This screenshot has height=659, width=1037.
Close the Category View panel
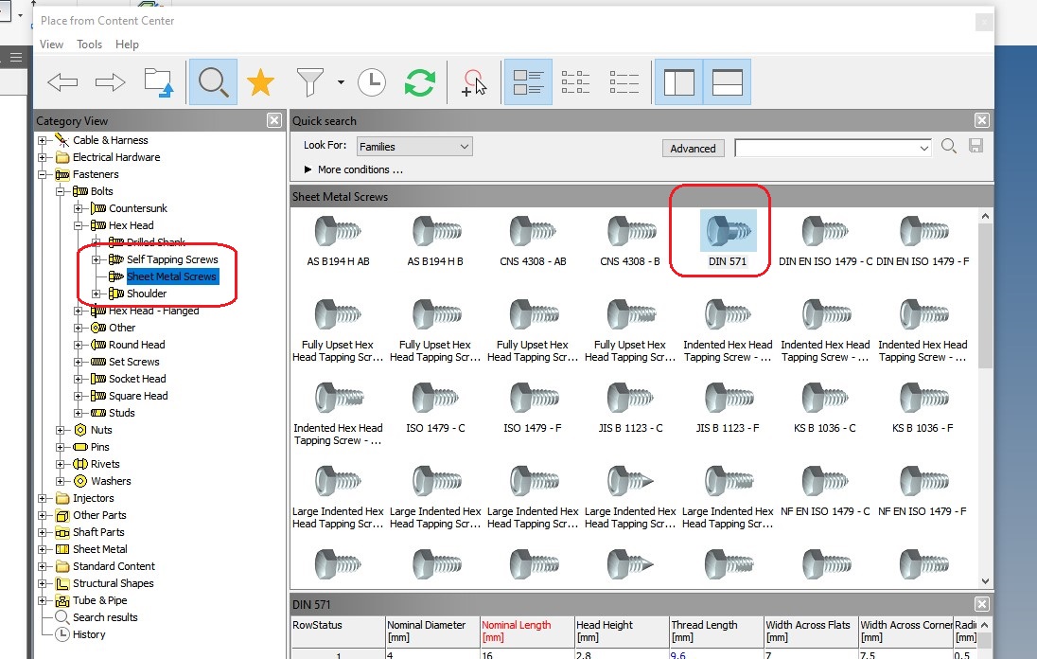(x=274, y=120)
